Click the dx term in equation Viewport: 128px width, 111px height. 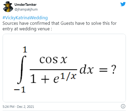86,69
